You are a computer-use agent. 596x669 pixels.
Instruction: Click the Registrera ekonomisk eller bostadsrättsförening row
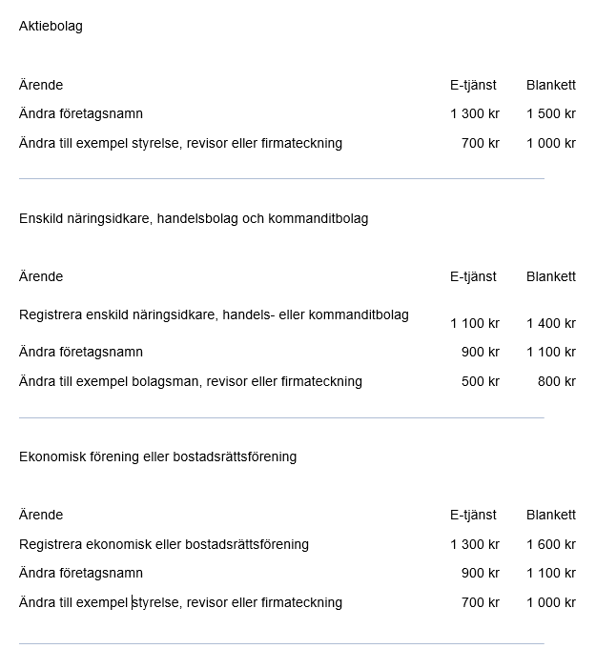(164, 544)
